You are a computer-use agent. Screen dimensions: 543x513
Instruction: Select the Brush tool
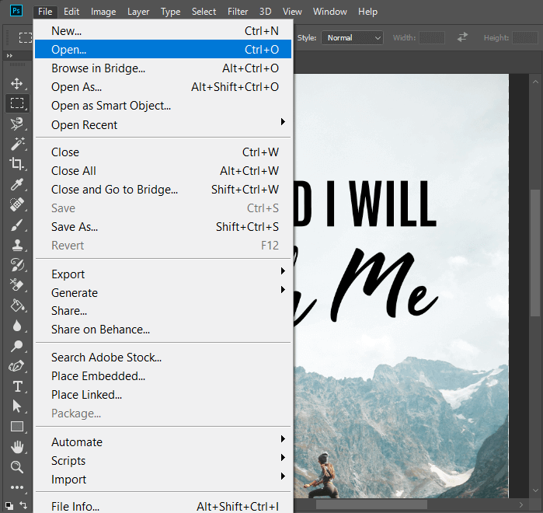coord(17,225)
